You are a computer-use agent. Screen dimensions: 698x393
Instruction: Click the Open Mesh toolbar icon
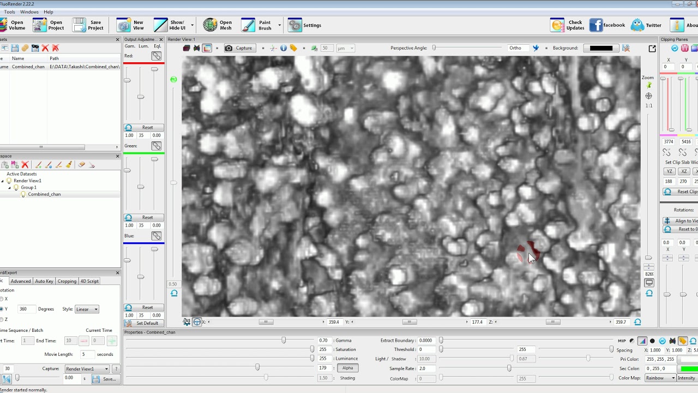point(218,25)
